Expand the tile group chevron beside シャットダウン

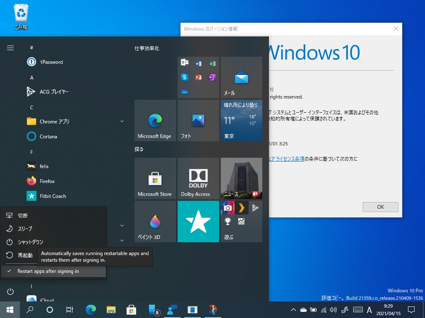click(x=122, y=240)
